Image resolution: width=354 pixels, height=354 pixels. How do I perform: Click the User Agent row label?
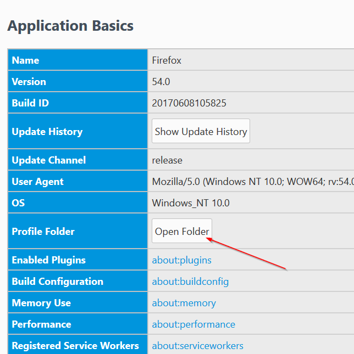[37, 182]
